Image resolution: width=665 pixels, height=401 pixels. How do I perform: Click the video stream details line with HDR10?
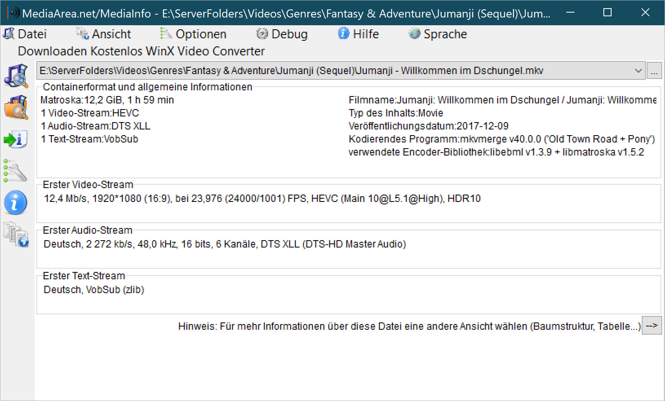262,199
